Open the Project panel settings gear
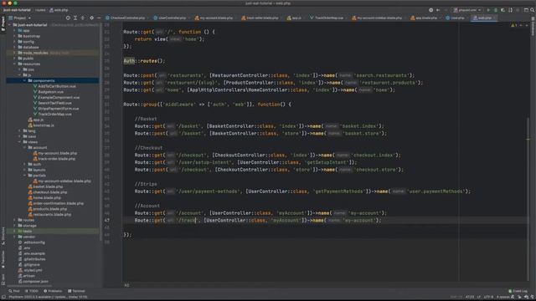The height and width of the screenshot is (301, 536). 91,18
